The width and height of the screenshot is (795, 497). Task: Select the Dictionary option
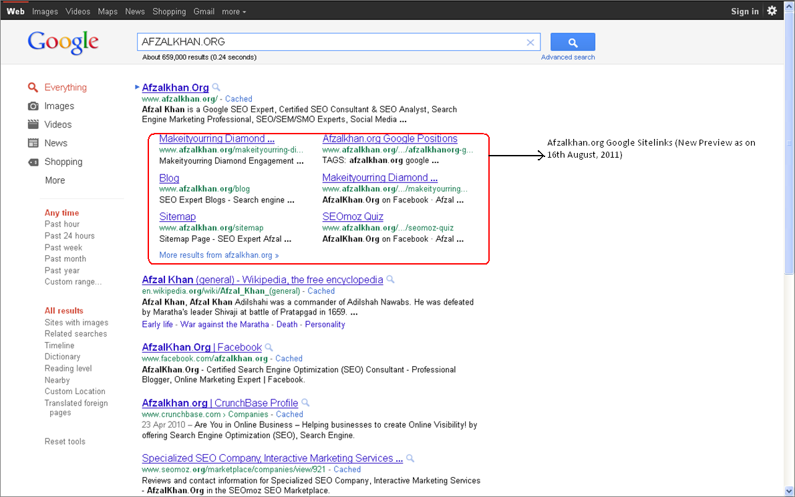pyautogui.click(x=62, y=357)
